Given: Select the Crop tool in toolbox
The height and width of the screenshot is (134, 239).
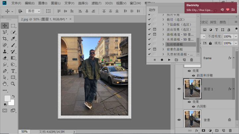Looking at the screenshot, I should click(x=5, y=39).
